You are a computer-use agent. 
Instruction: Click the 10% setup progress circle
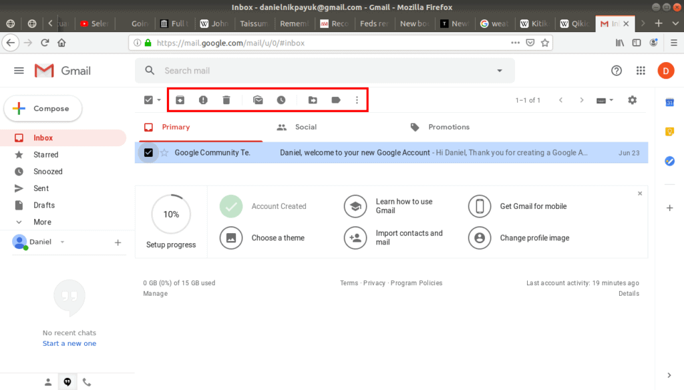point(171,214)
